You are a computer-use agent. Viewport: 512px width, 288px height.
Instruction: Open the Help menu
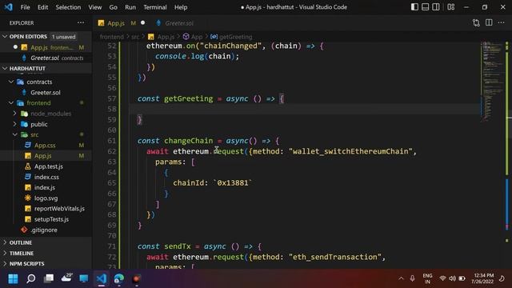181,7
